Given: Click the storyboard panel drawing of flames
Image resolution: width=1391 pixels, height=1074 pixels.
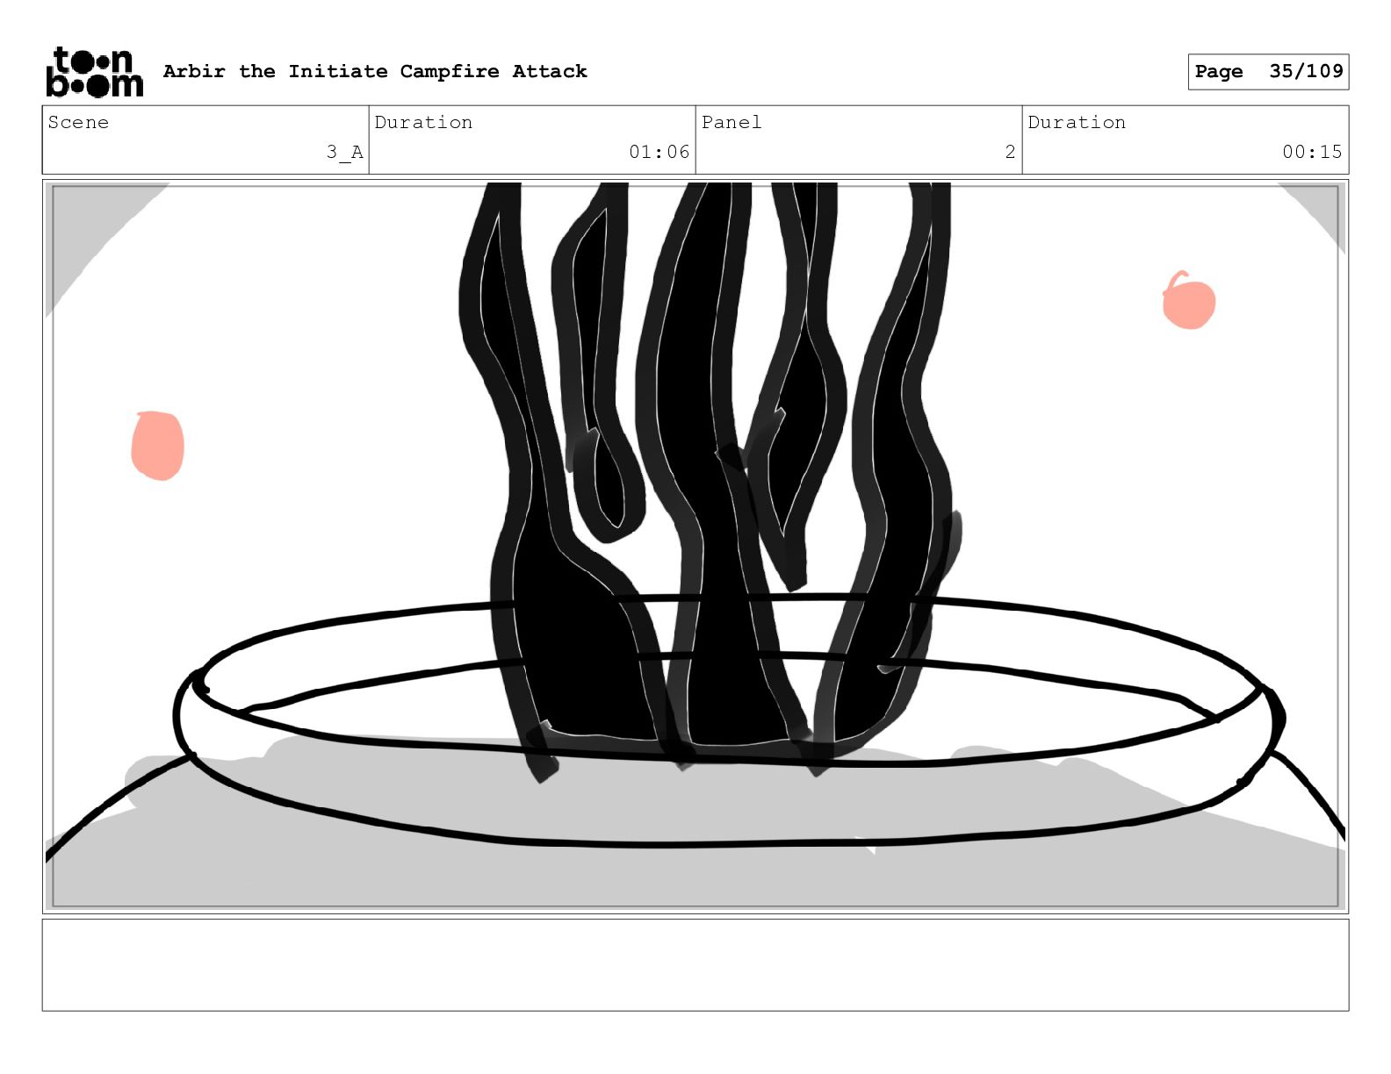Looking at the screenshot, I should [695, 547].
